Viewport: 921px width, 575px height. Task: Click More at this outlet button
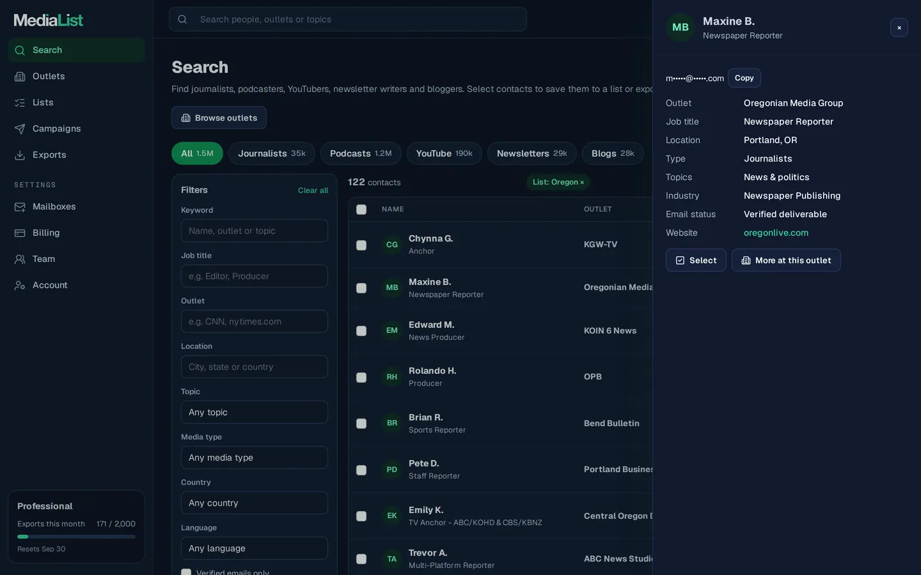click(x=786, y=260)
